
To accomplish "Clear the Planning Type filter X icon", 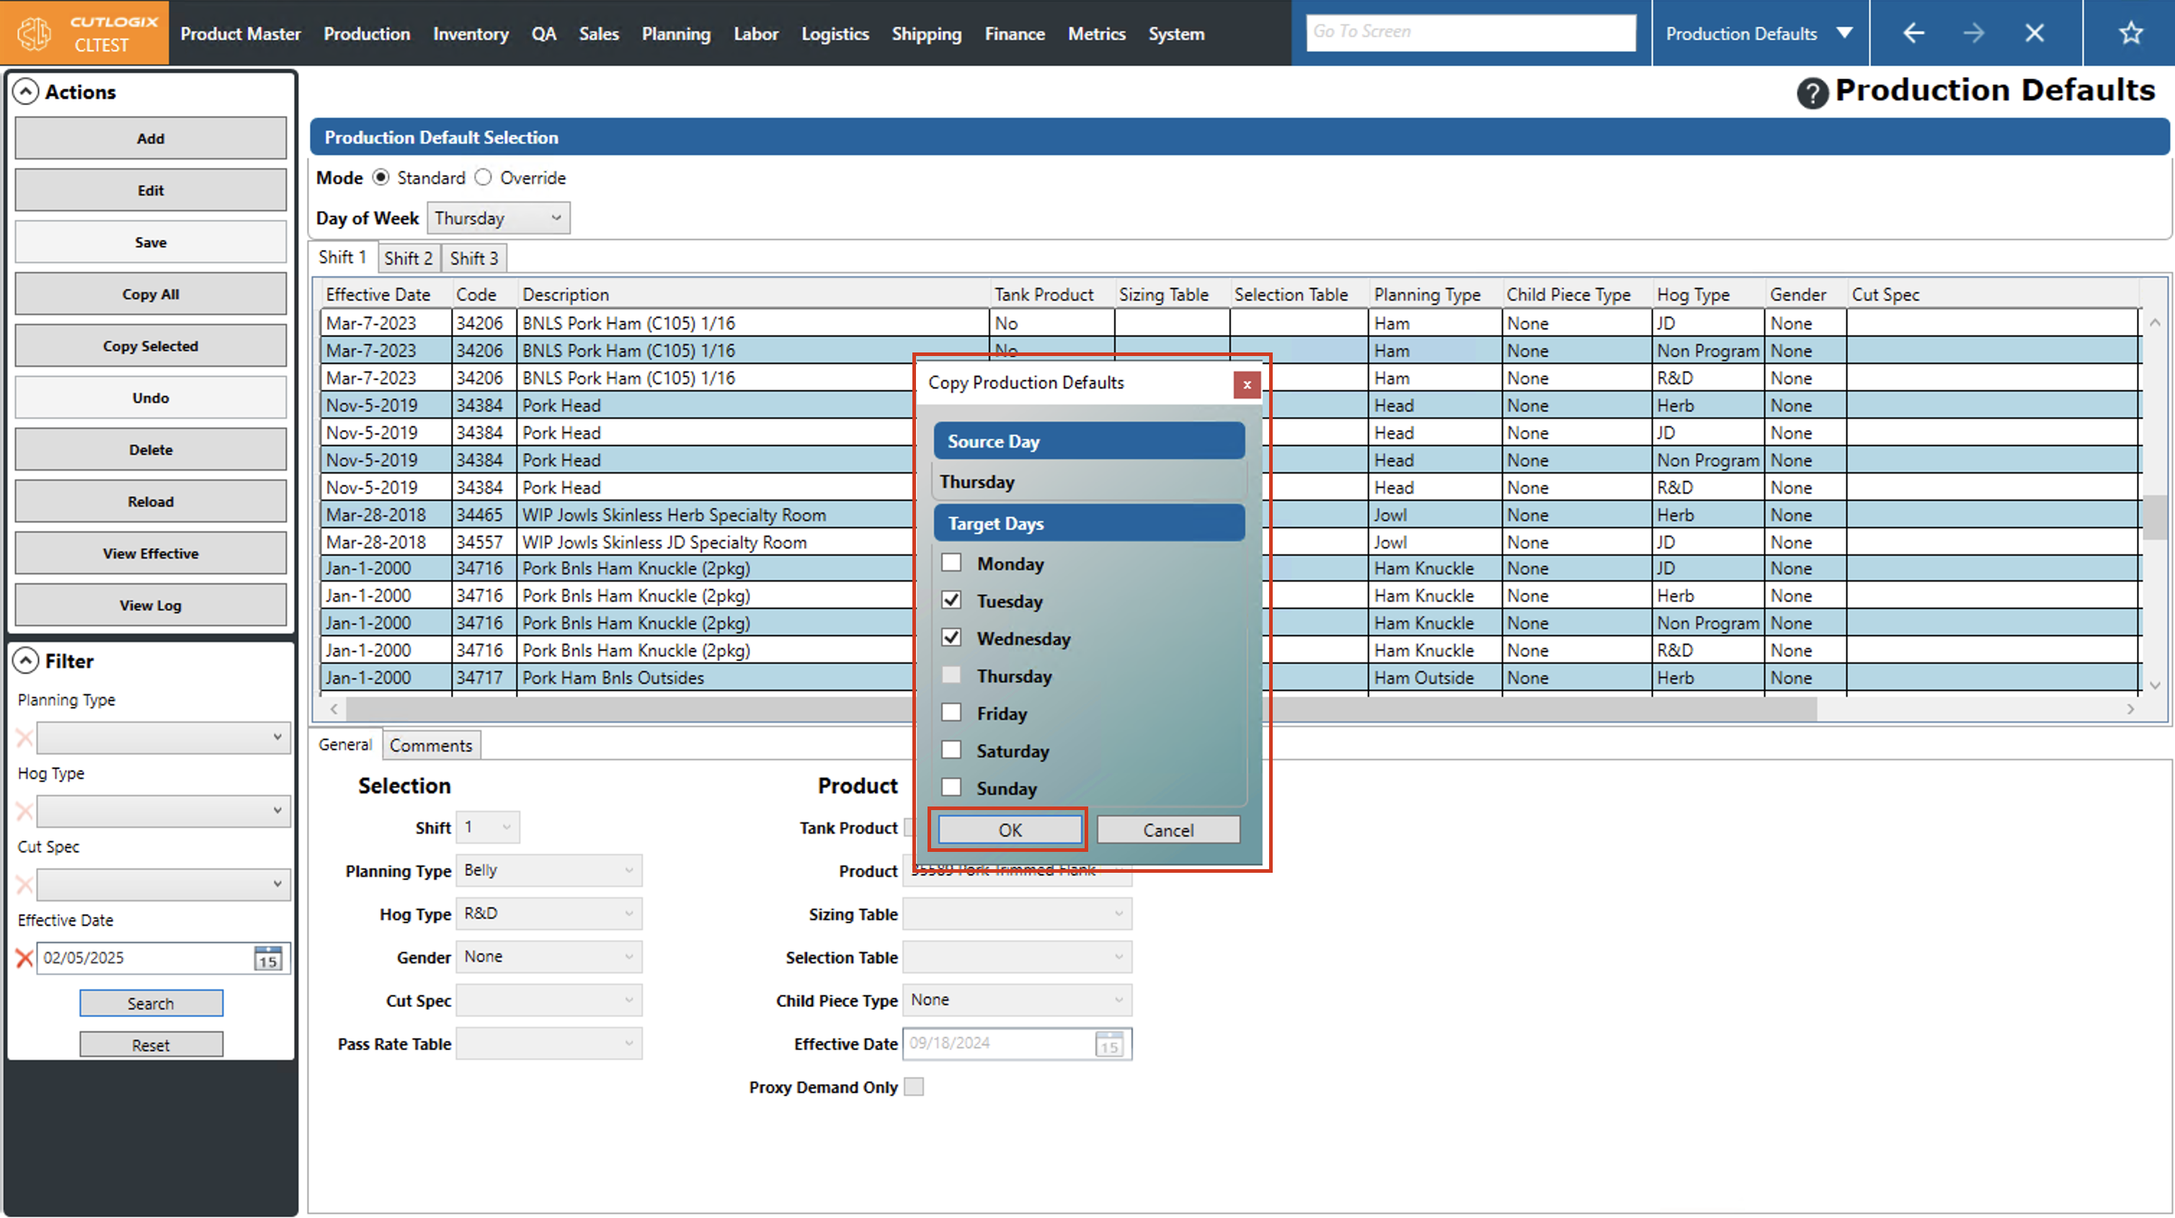I will [x=25, y=738].
